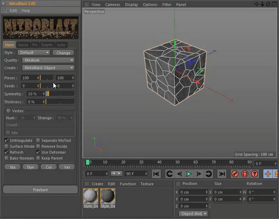This screenshot has height=219, width=279.
Task: Jump to previous keyframe button
Action: [x=170, y=174]
